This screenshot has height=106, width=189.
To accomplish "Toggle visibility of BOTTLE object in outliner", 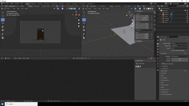I will [187, 12].
